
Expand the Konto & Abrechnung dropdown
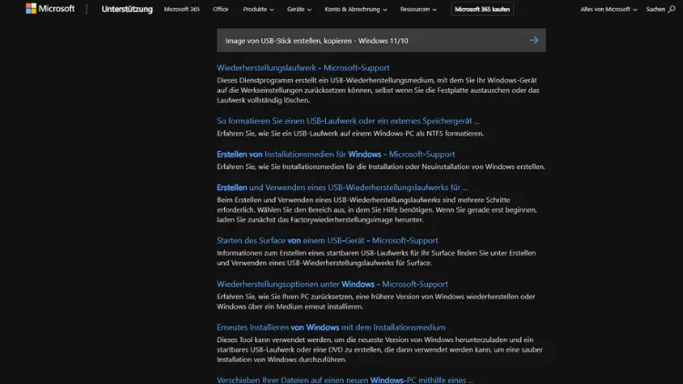coord(355,9)
